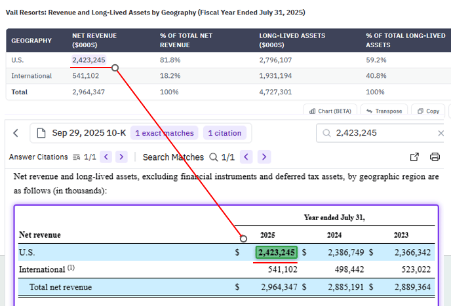Open document in new window icon
The width and height of the screenshot is (451, 306).
point(414,157)
